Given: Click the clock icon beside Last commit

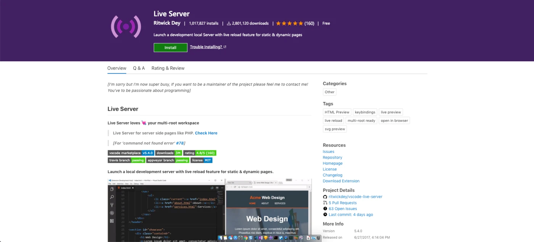Looking at the screenshot, I should pyautogui.click(x=325, y=215).
